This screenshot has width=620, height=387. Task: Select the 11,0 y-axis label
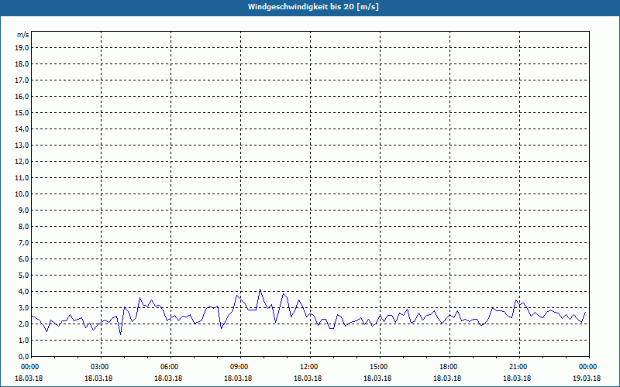(x=22, y=178)
